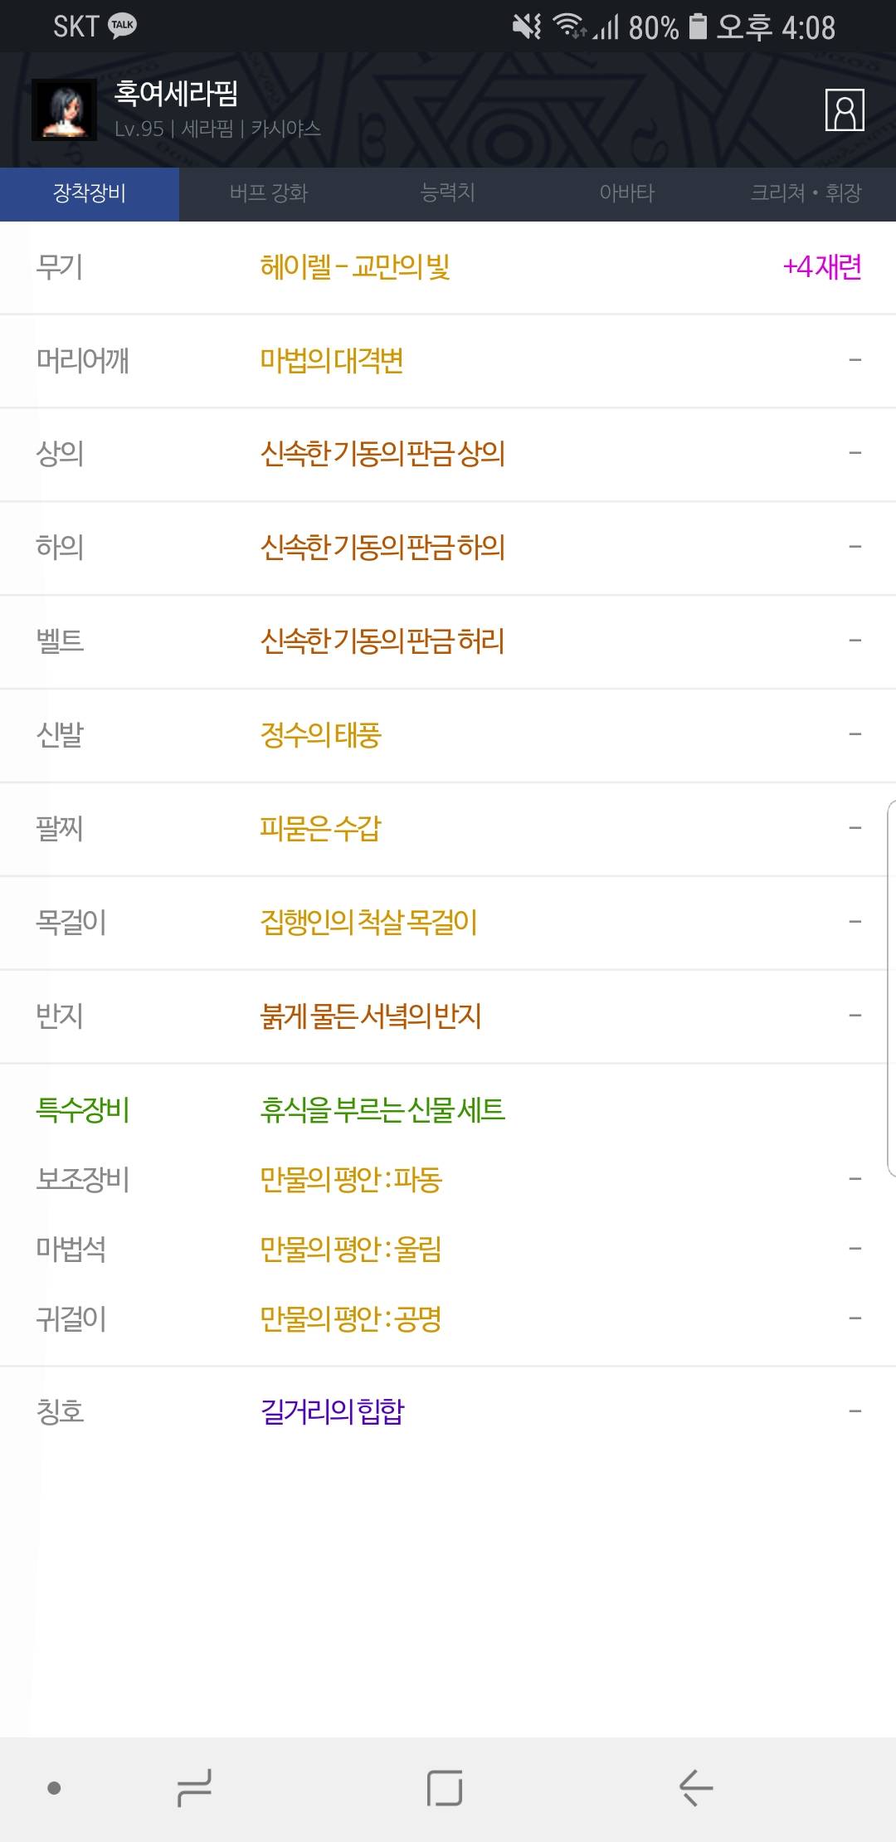896x1842 pixels.
Task: Tap the KakaoTalk notification icon in status bar
Action: (x=122, y=25)
